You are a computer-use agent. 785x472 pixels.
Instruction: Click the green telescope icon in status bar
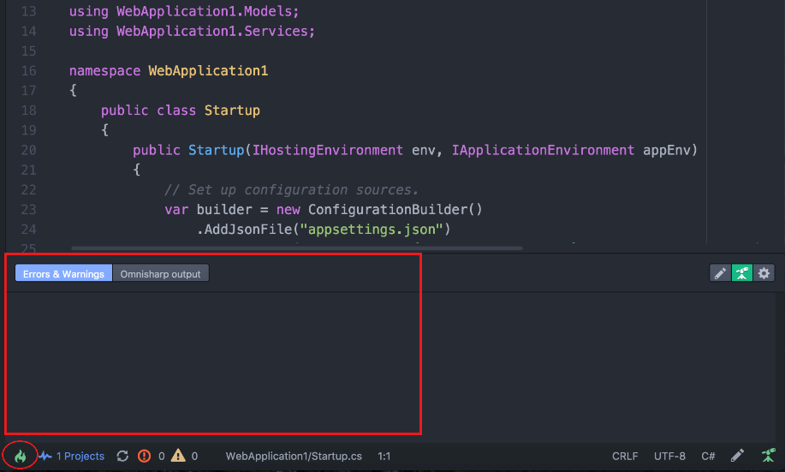tap(769, 456)
